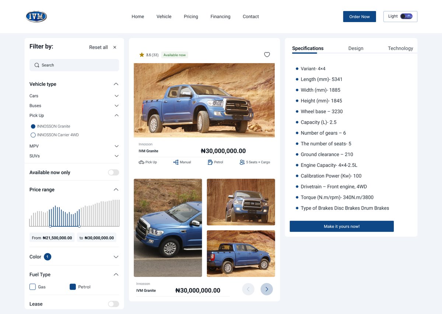Image resolution: width=442 pixels, height=314 pixels.
Task: Click Ground clearance – 210 line
Action: 327,154
